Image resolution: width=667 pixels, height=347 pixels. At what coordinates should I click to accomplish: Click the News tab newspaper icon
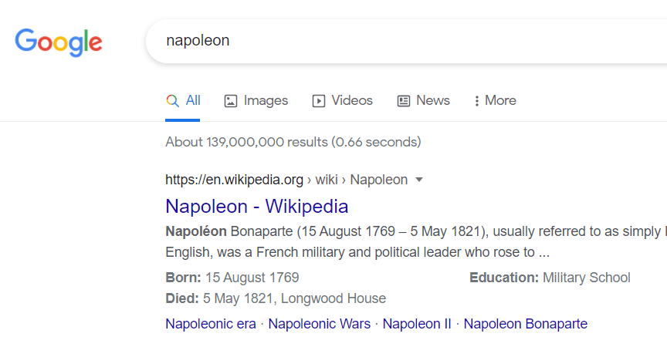(404, 101)
